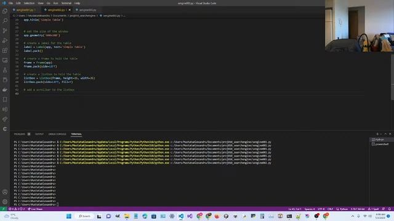Screen dimensions: 394x221
Task: Click the feedback icon in status bar
Action: point(384,209)
